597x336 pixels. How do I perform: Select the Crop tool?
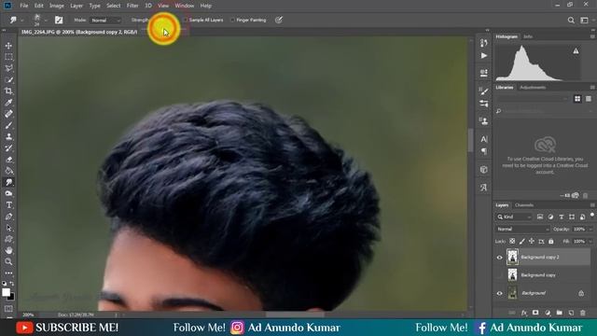point(8,91)
